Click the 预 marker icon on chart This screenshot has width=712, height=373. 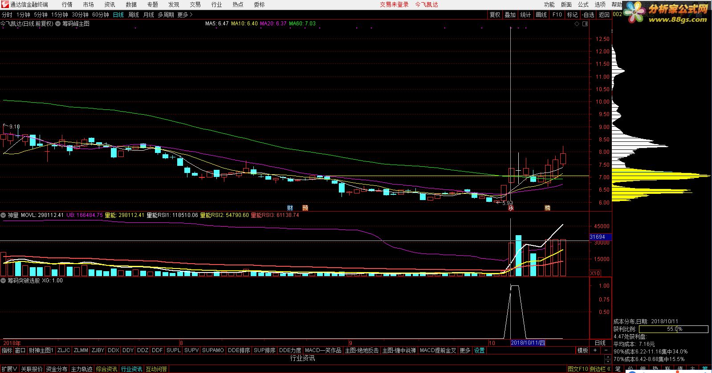coord(305,208)
